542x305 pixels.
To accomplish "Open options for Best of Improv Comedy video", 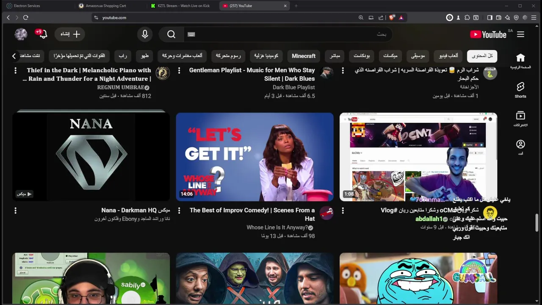I will click(179, 210).
